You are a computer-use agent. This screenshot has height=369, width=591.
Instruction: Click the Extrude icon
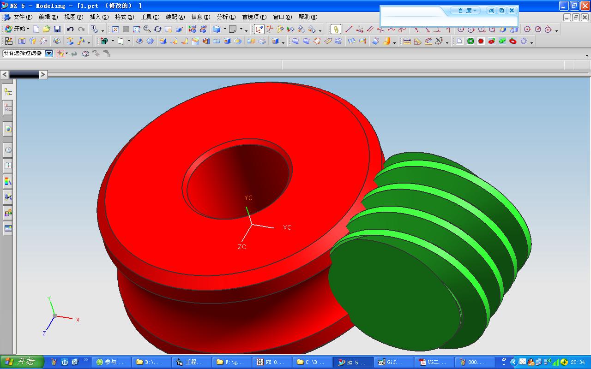coord(22,41)
